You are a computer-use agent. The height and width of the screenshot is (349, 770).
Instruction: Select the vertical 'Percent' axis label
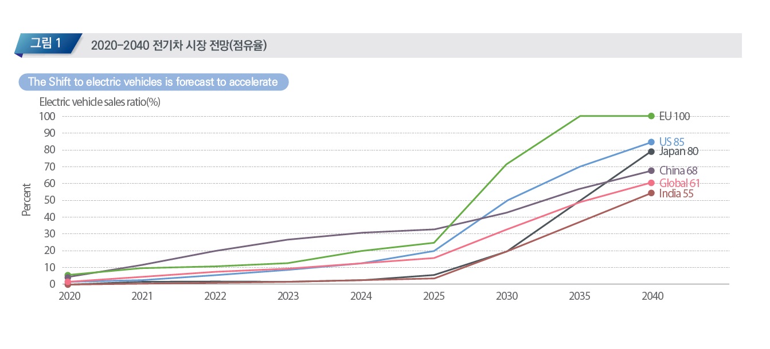(x=26, y=200)
